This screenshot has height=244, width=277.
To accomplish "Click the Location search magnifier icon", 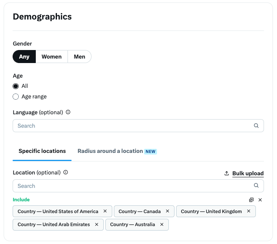I will pyautogui.click(x=256, y=185).
